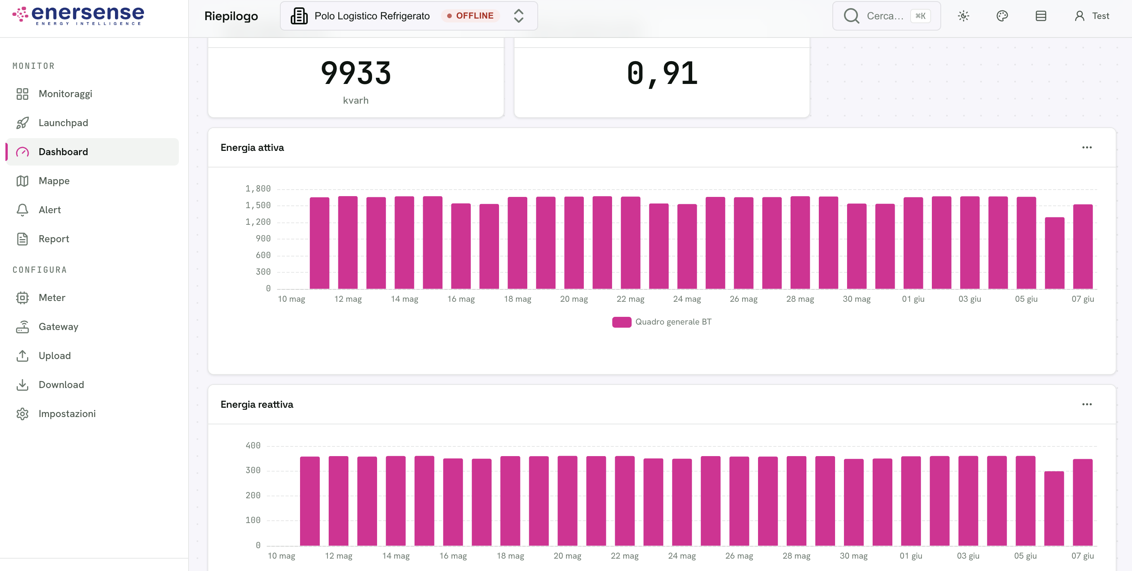Go to Upload page

[92, 356]
